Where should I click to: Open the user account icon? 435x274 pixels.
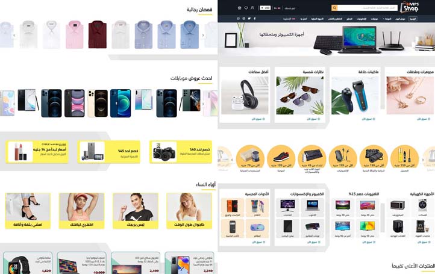[x=252, y=8]
